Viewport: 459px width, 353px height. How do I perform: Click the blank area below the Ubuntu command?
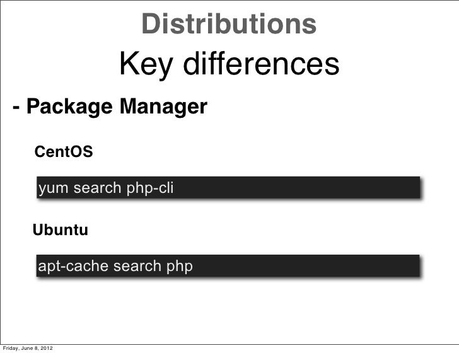pyautogui.click(x=228, y=310)
